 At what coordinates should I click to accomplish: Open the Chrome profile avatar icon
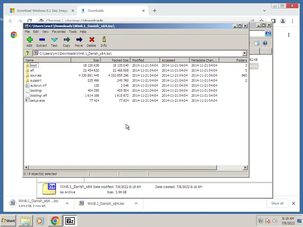point(283,21)
